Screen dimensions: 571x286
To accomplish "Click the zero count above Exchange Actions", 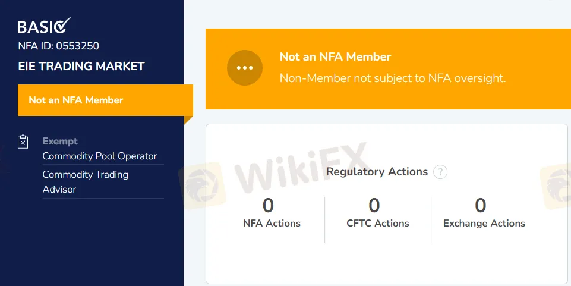I will click(x=481, y=206).
